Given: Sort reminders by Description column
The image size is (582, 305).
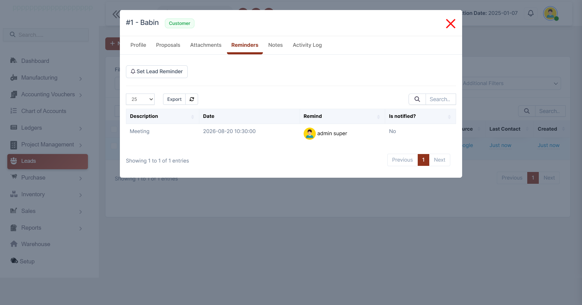Looking at the screenshot, I should click(x=162, y=116).
